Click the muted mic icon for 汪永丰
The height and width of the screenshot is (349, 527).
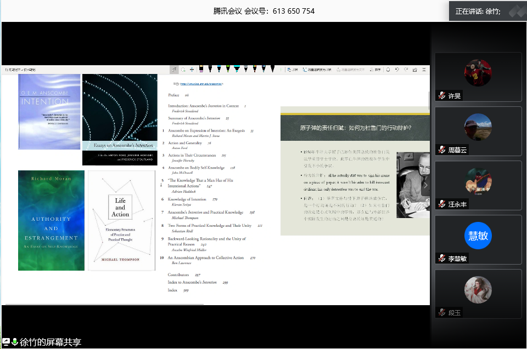pos(441,204)
